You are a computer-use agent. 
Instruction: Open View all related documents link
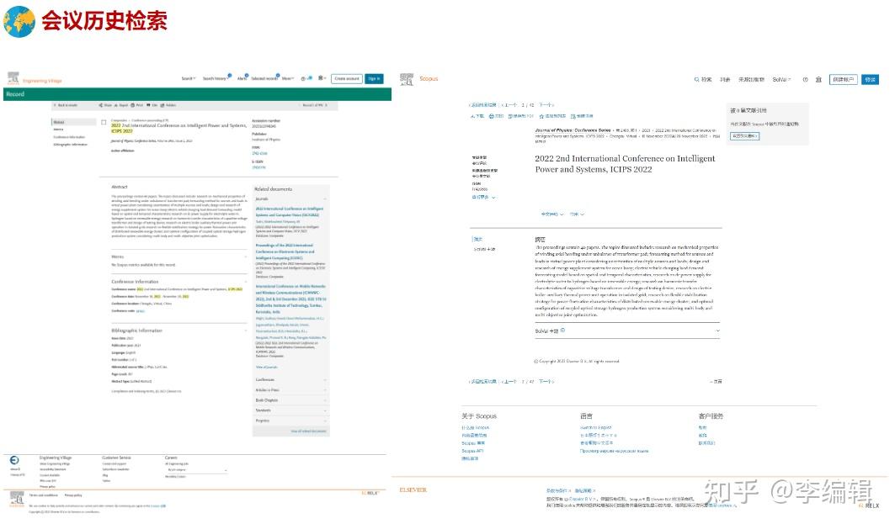[308, 431]
